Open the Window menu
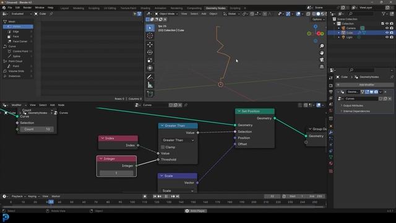 pos(40,7)
